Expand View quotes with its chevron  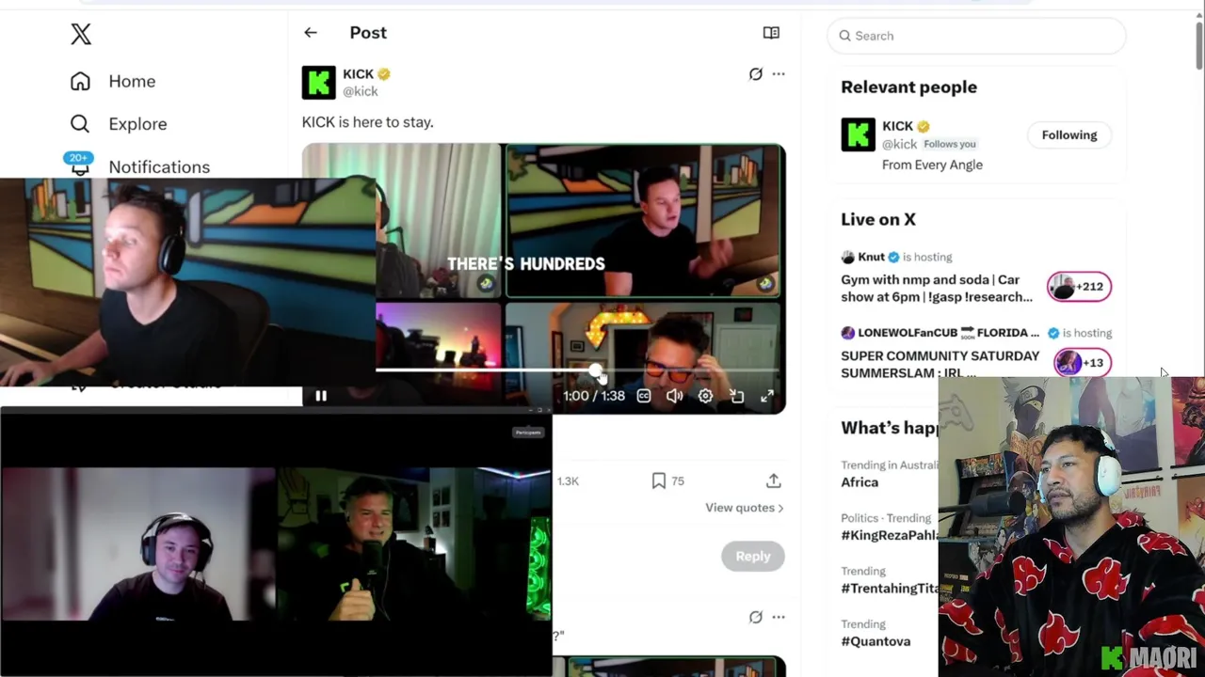(745, 508)
